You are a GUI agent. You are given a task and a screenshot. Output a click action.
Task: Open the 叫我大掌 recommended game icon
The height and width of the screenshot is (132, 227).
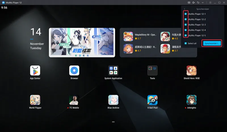pos(165,36)
